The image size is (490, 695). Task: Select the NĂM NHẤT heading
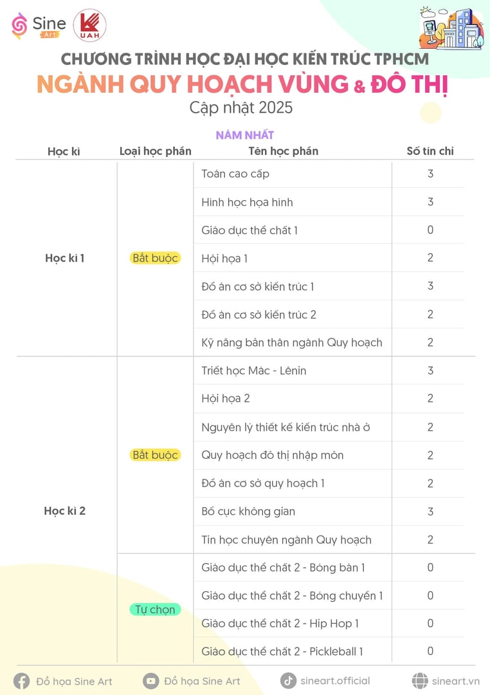244,134
